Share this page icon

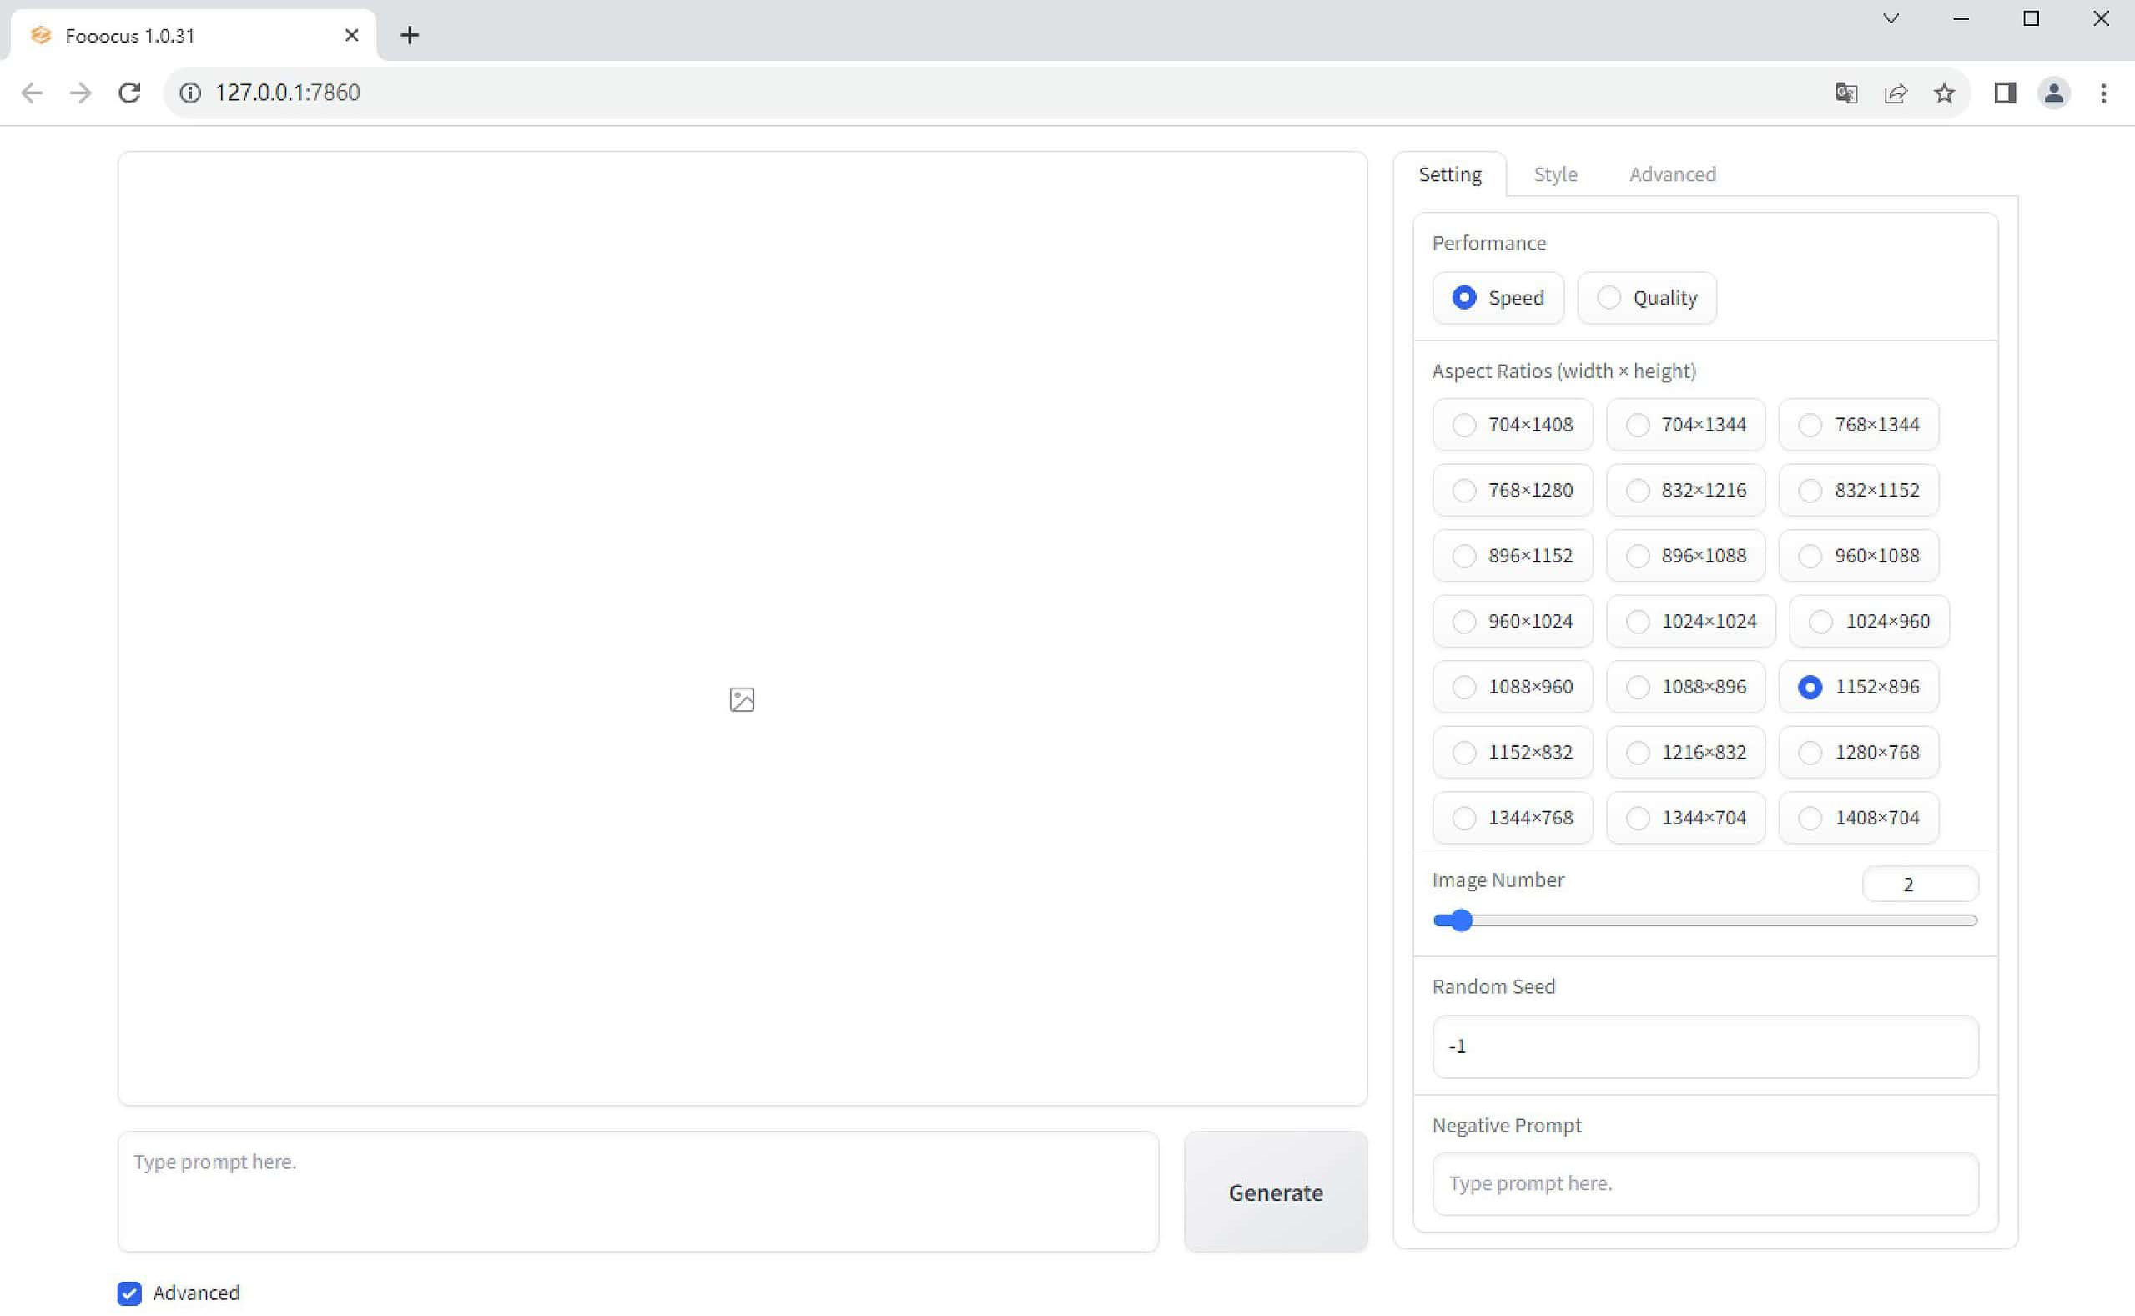point(1896,93)
